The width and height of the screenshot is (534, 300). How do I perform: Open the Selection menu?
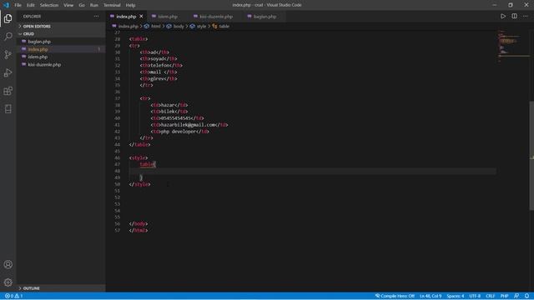coord(49,5)
